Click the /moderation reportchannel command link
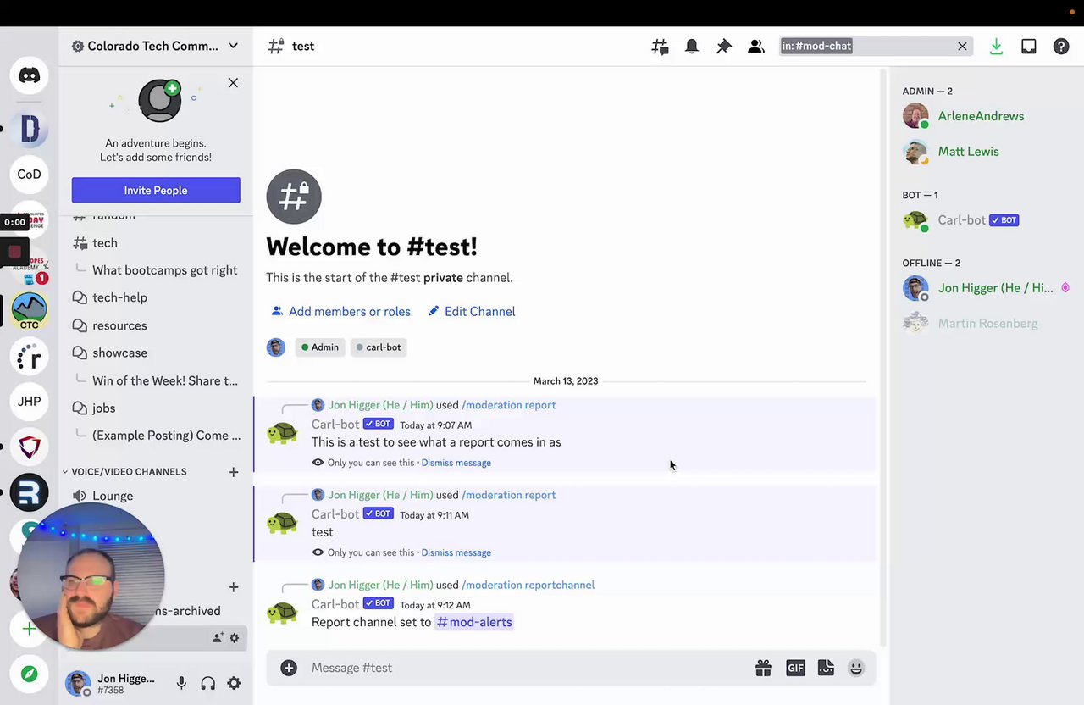1084x705 pixels. (x=528, y=585)
